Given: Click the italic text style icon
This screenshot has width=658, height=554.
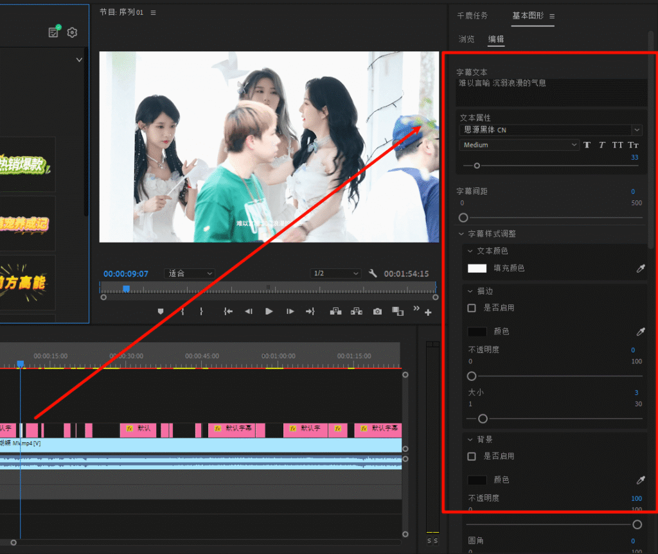Looking at the screenshot, I should tap(602, 145).
